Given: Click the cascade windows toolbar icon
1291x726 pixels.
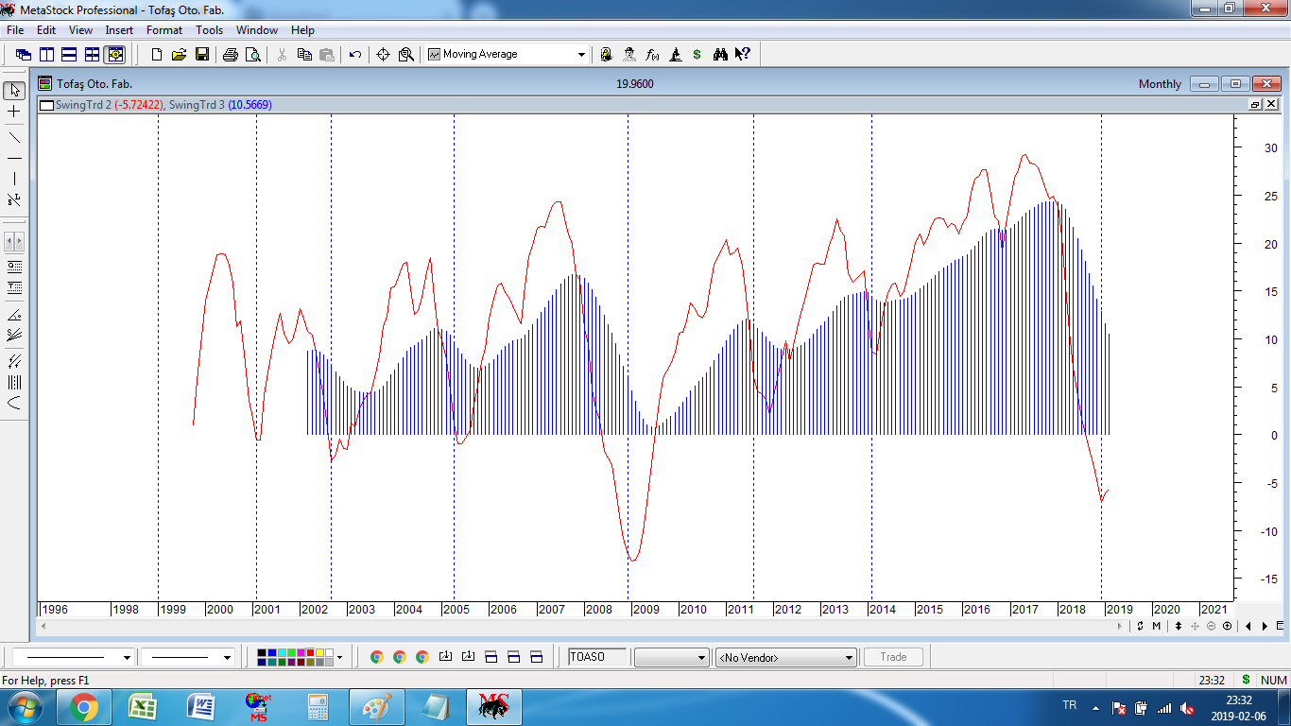Looking at the screenshot, I should 24,55.
